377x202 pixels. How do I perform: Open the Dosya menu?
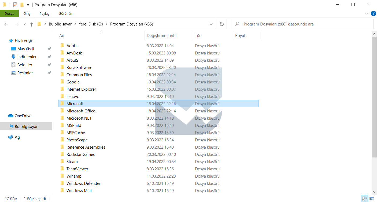click(9, 13)
